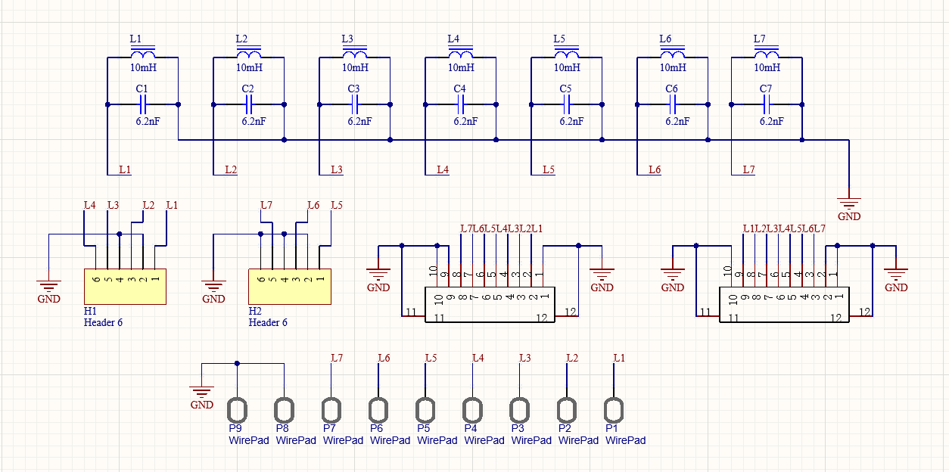Select the H2 header component body
The height and width of the screenshot is (472, 949).
(290, 286)
